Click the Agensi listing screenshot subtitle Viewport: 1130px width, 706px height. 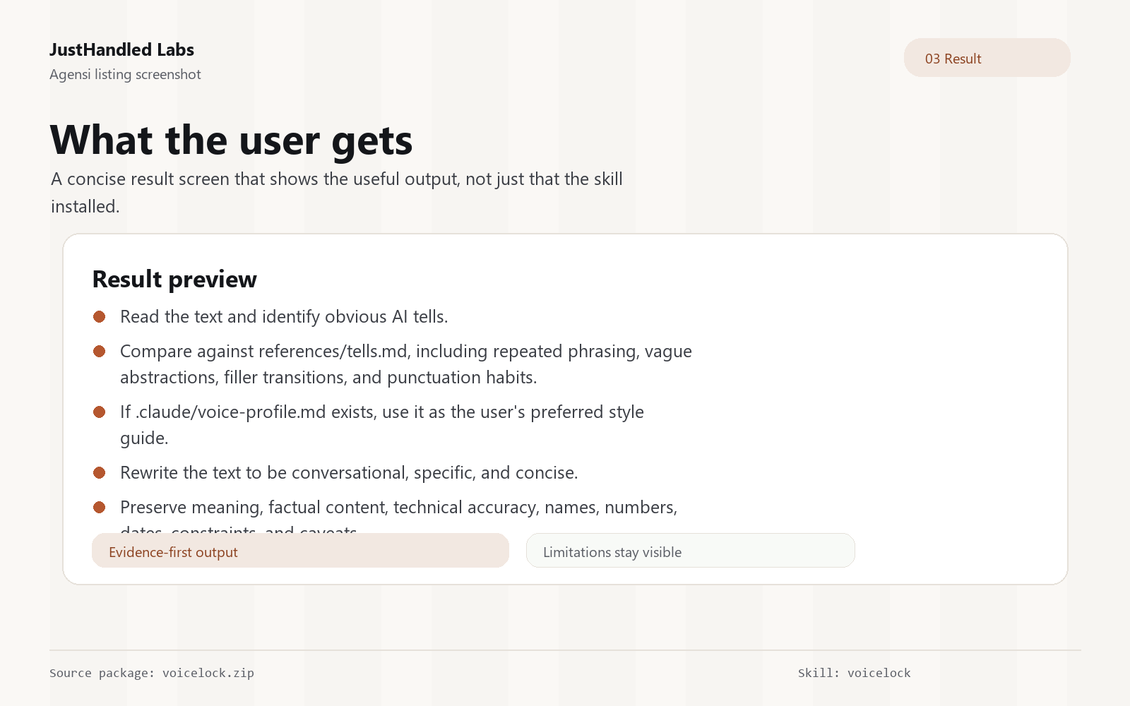tap(125, 74)
